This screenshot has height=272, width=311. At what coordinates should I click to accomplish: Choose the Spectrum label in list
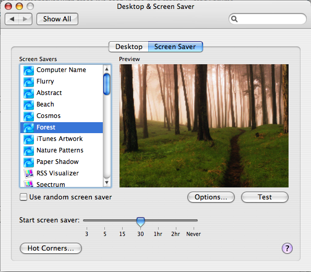51,184
